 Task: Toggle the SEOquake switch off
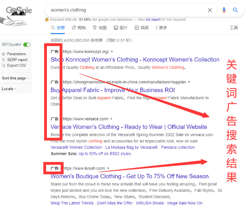tap(27, 44)
